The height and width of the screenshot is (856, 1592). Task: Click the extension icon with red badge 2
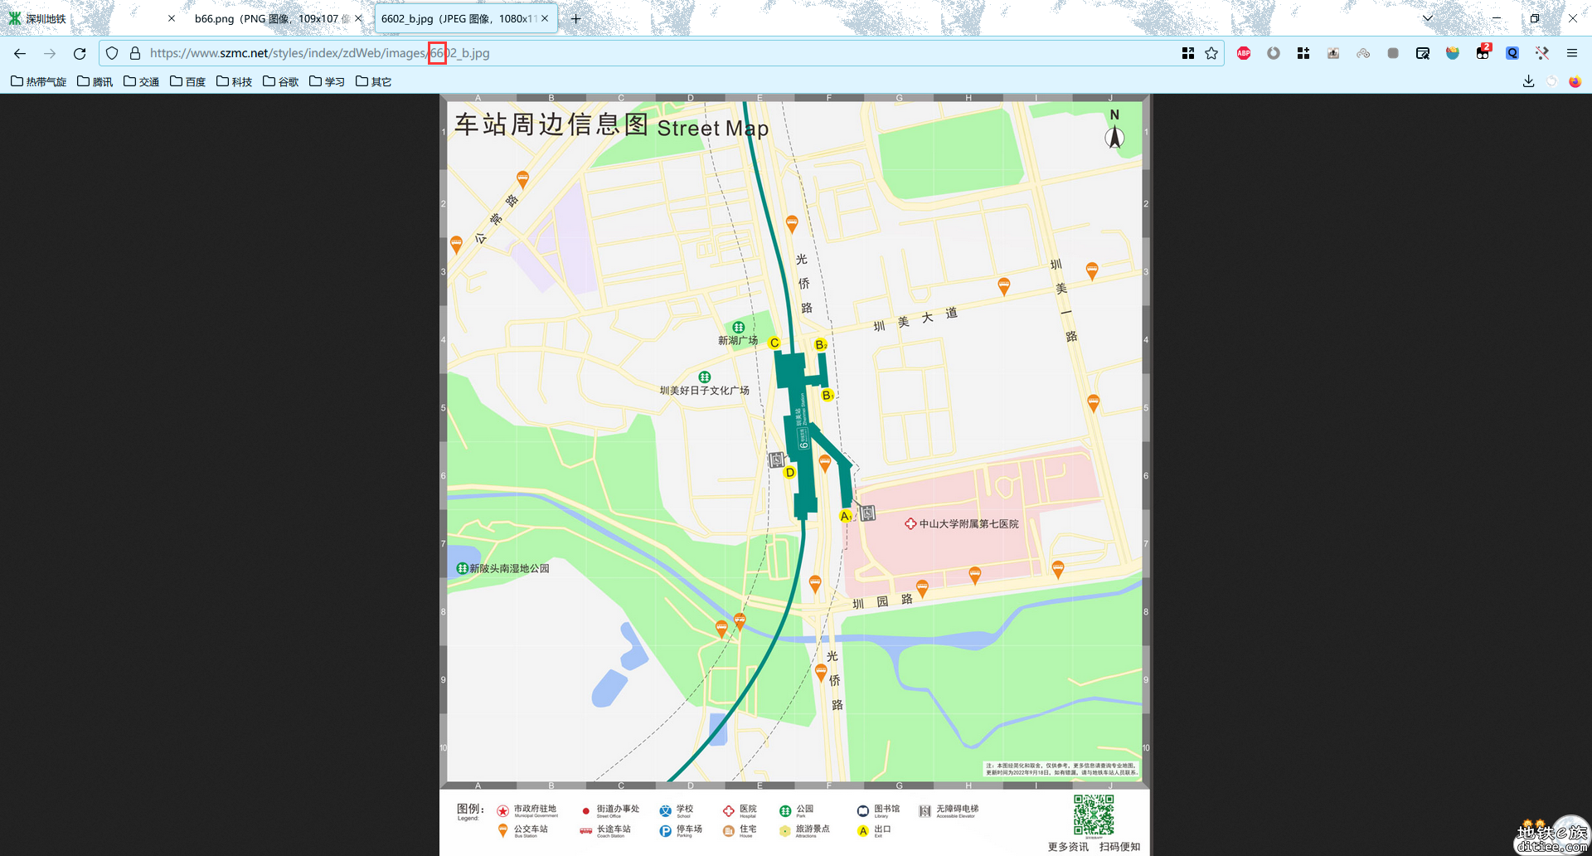coord(1483,53)
